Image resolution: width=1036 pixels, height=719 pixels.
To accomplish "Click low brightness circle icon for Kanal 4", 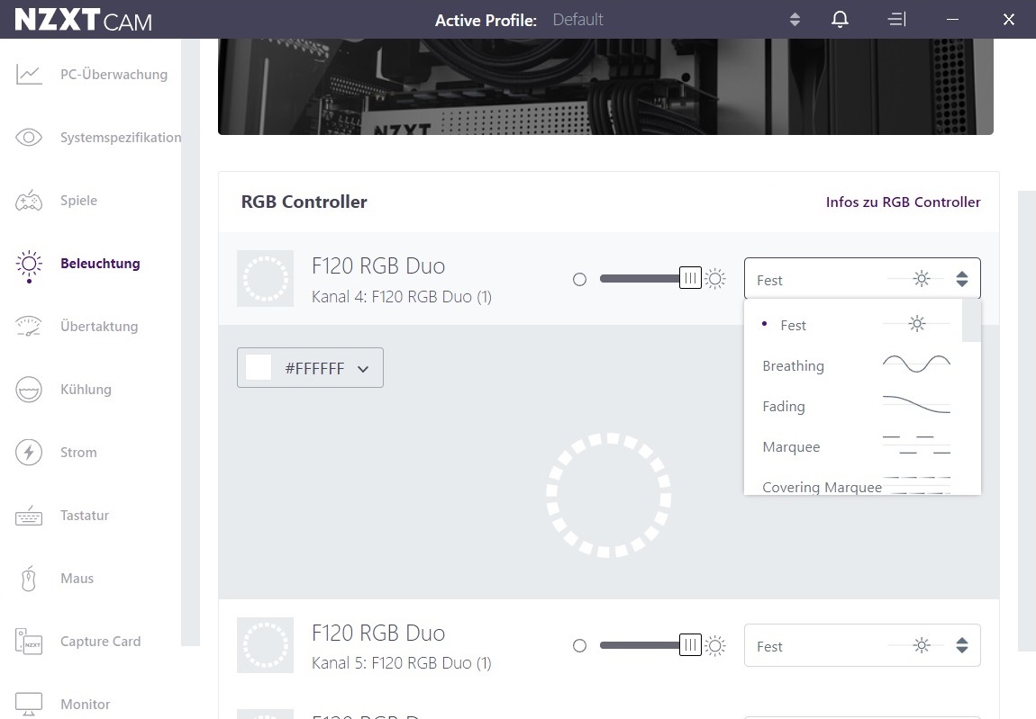I will click(579, 279).
